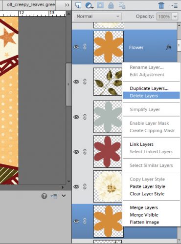The width and height of the screenshot is (181, 244).
Task: Collapse the bottom panel with the chevron
Action: point(64,196)
